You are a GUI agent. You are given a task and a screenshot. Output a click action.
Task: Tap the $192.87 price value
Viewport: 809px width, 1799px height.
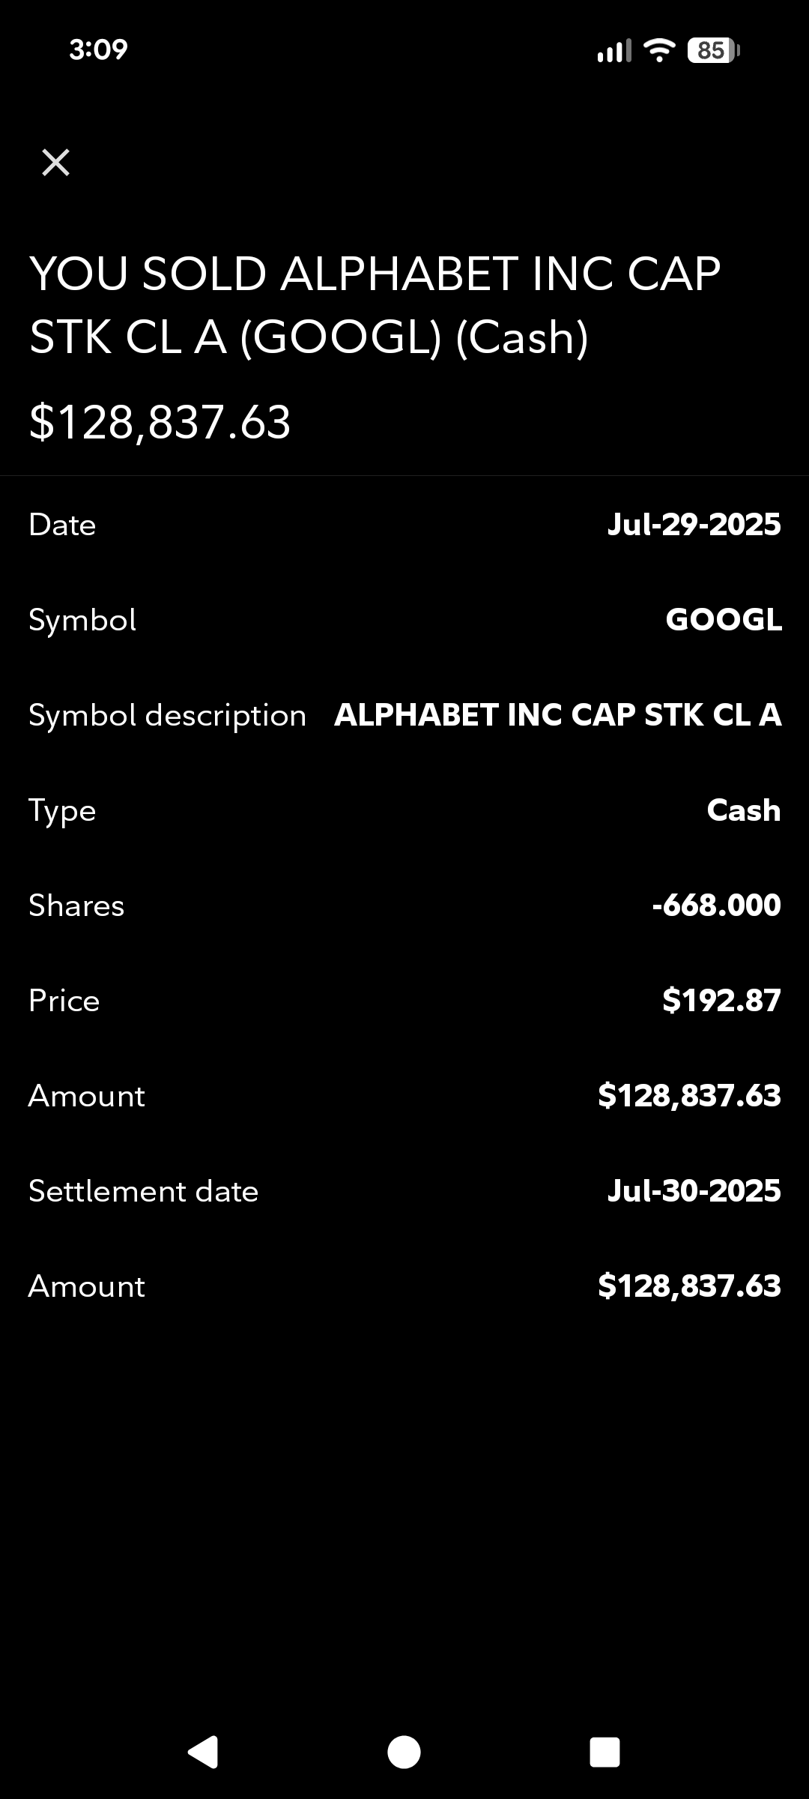click(x=721, y=1001)
